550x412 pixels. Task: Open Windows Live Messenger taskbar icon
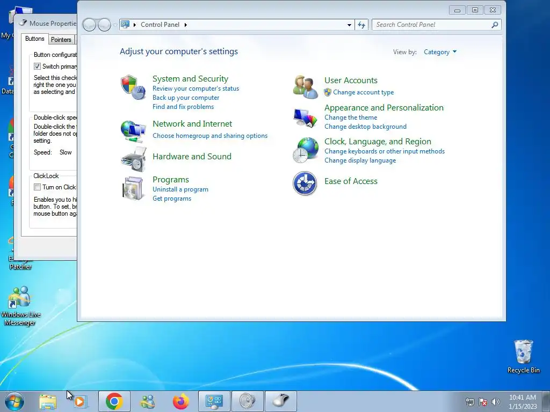(x=148, y=401)
